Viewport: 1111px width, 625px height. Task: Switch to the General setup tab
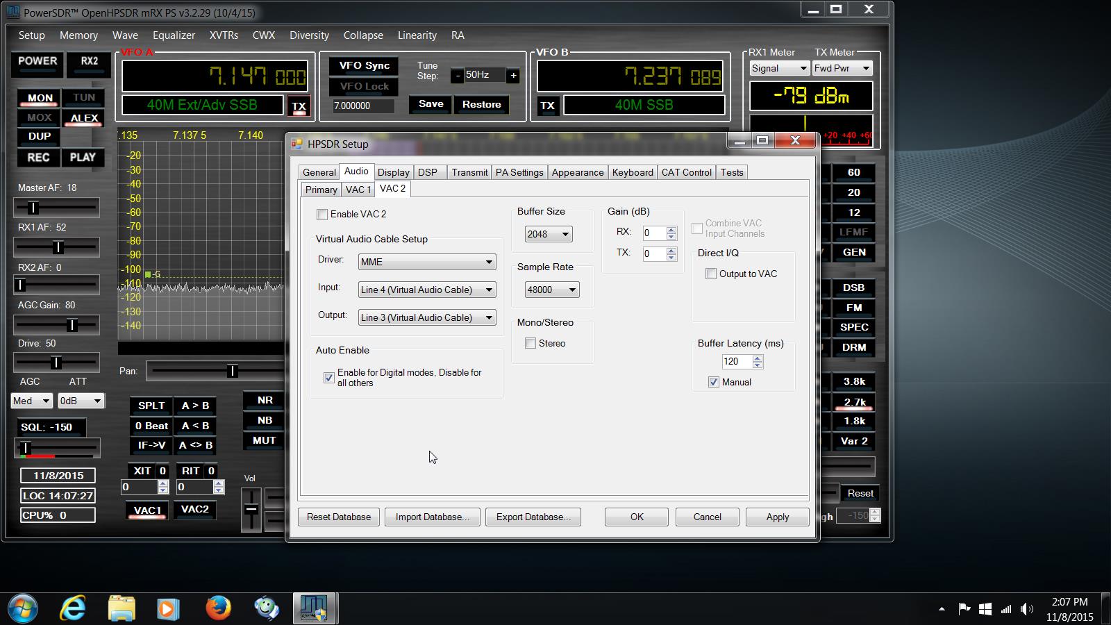click(319, 172)
